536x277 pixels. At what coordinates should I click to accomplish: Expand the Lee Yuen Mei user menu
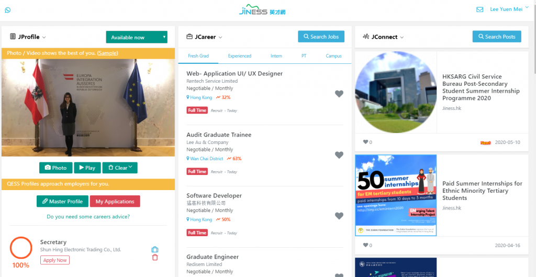tap(509, 9)
